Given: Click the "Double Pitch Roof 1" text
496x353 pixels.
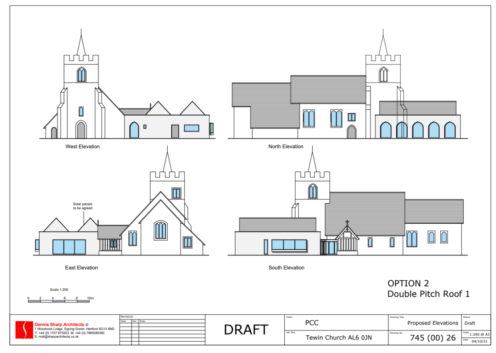Looking at the screenshot, I should pos(429,294).
